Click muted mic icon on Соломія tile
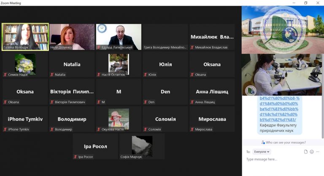 click(x=146, y=129)
